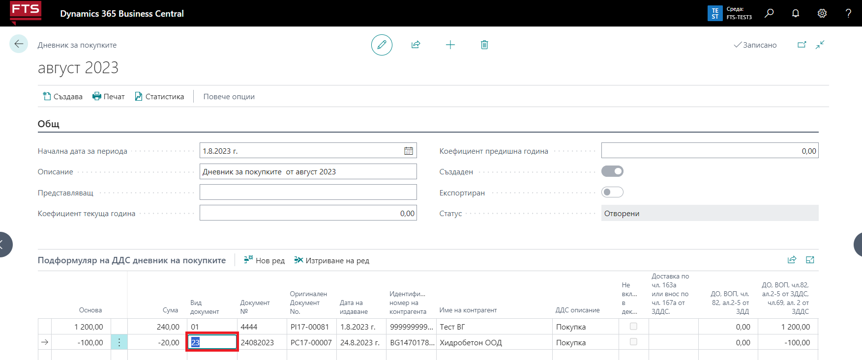The height and width of the screenshot is (360, 862).
Task: Click the Статус field showing Отворени
Action: [710, 213]
